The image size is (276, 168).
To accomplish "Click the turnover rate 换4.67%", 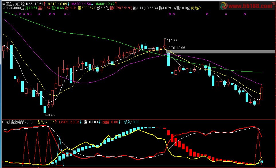I will click(165, 8).
